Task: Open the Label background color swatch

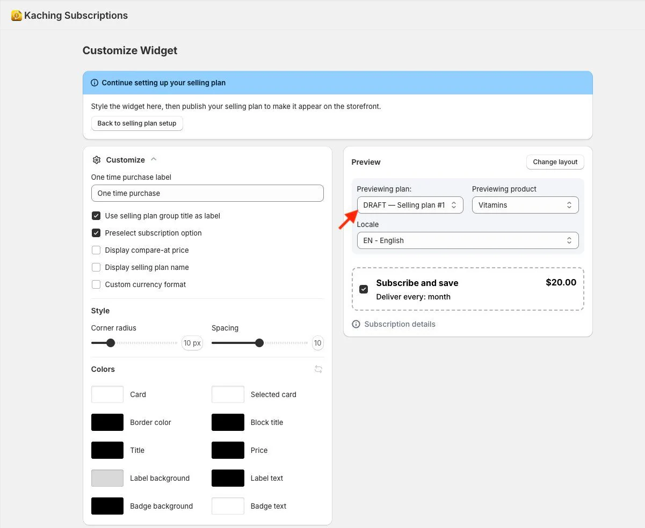Action: point(107,478)
